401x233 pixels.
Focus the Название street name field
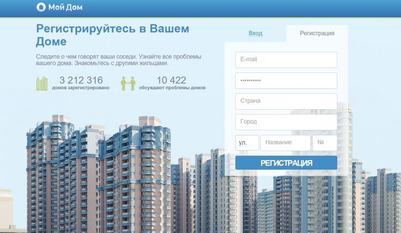285,143
